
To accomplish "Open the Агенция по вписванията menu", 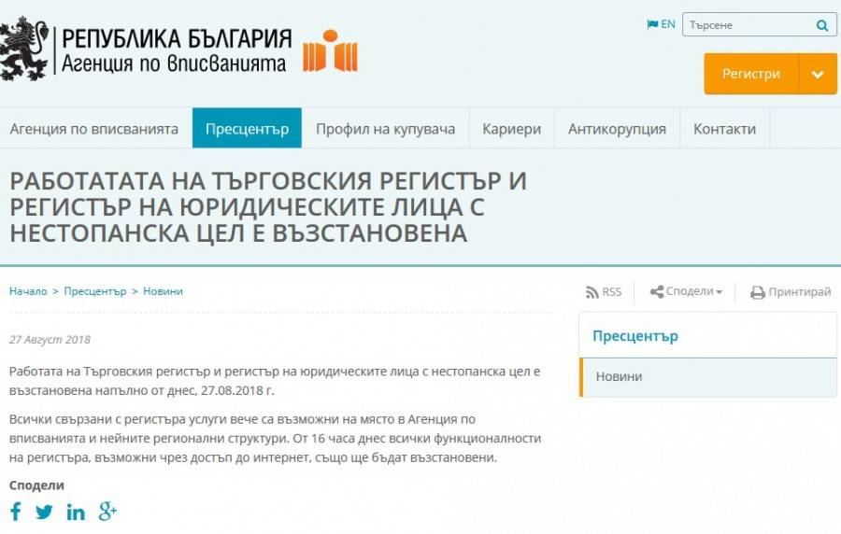I will pyautogui.click(x=93, y=129).
